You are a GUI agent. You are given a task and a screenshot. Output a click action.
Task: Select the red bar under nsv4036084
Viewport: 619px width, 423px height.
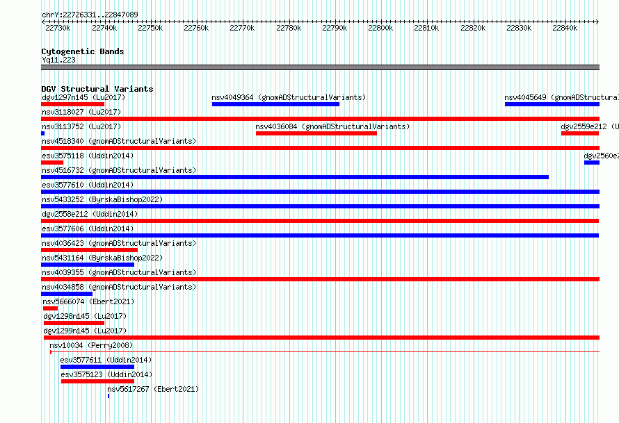tap(316, 133)
